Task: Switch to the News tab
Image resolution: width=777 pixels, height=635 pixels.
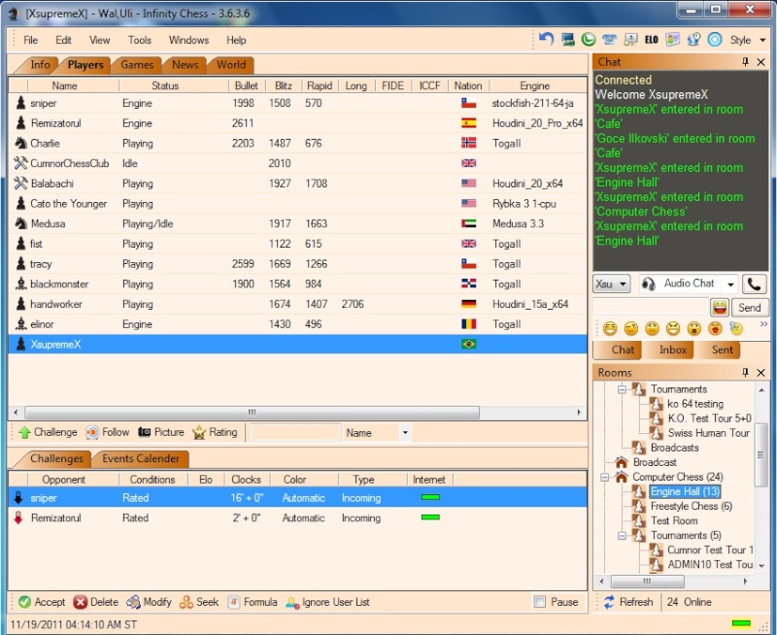Action: (185, 65)
